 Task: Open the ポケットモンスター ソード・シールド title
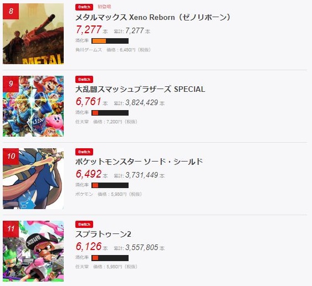point(139,162)
